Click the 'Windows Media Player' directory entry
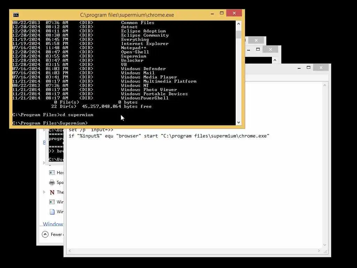Screen dimensions: 357x268 coord(149,77)
